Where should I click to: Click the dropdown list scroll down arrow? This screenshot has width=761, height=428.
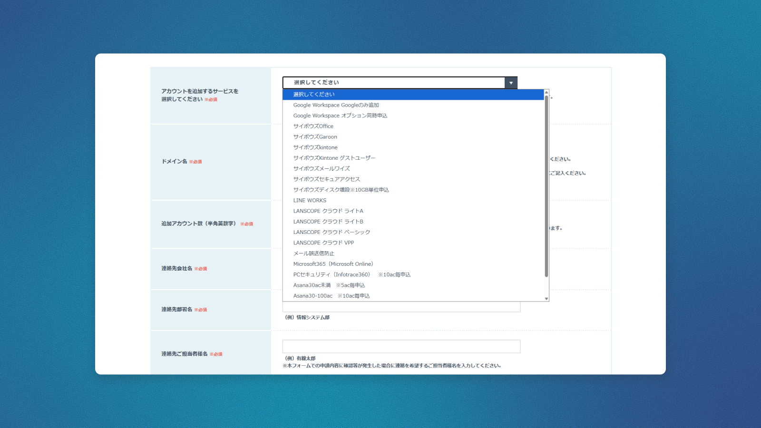tap(546, 299)
